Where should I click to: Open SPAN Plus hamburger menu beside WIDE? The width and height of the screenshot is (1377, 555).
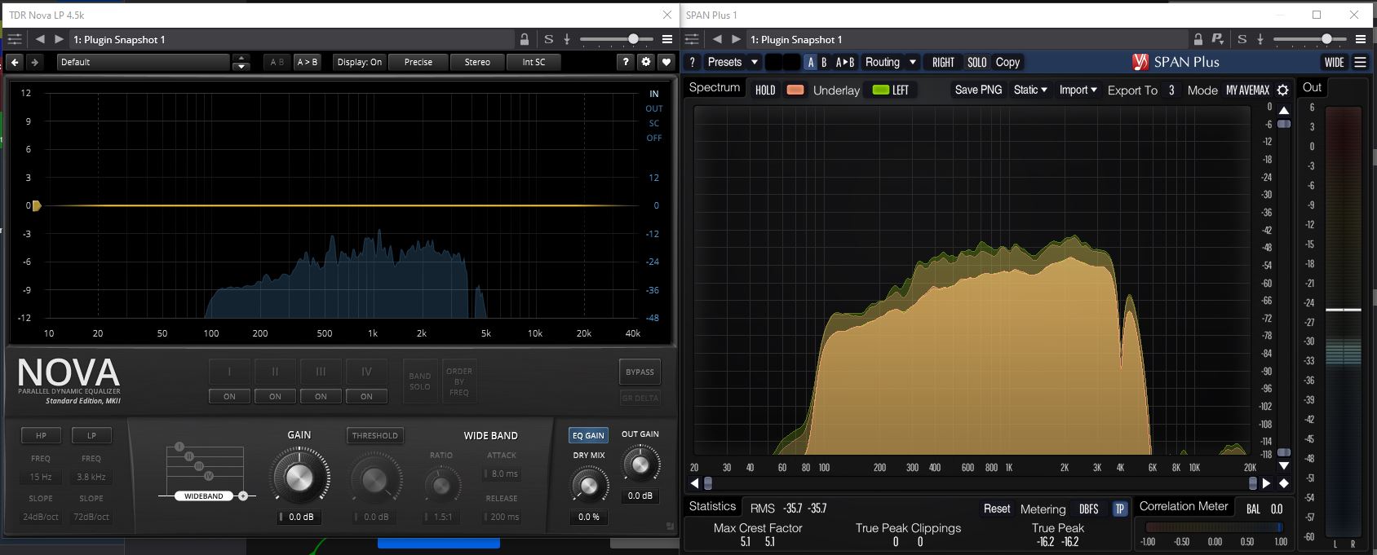[x=1360, y=62]
